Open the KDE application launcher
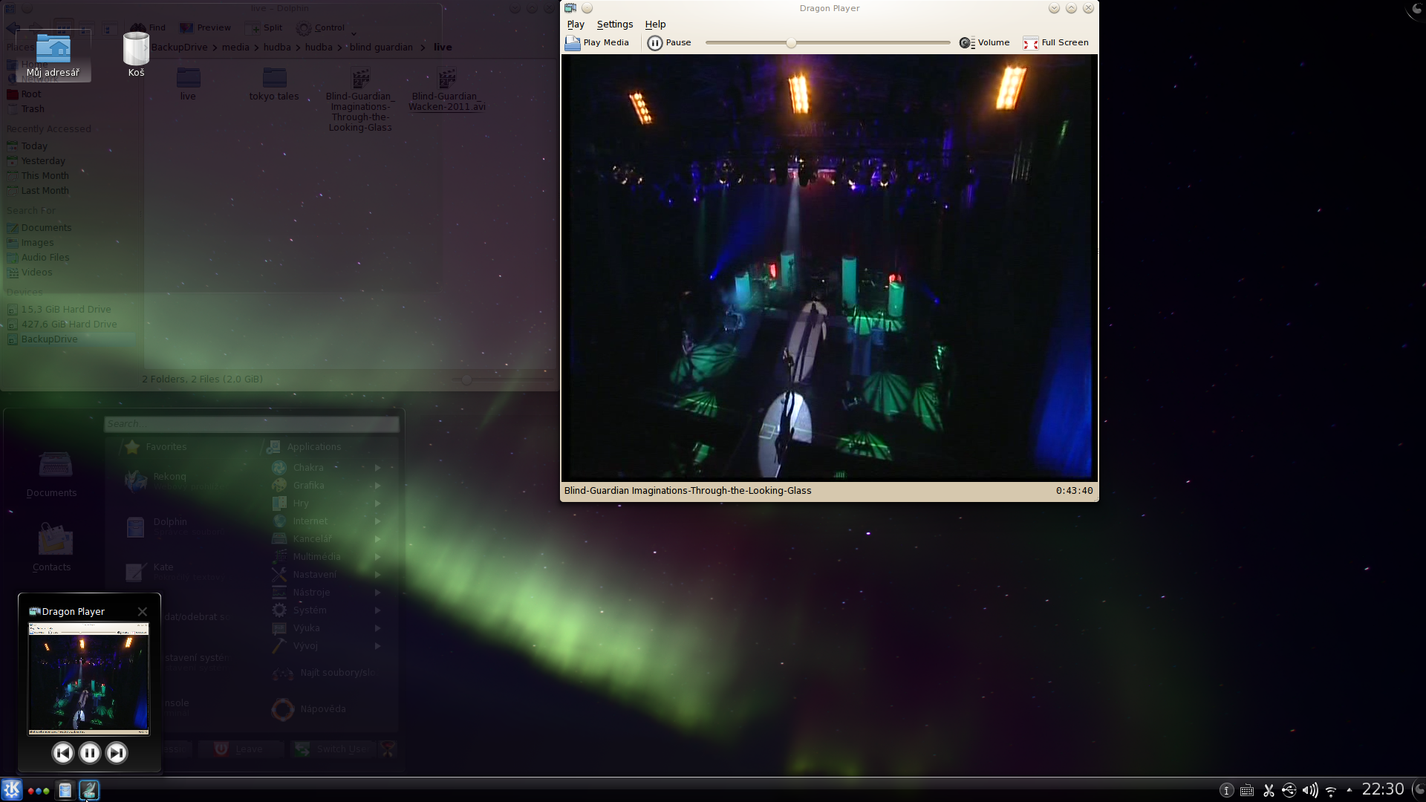 (12, 790)
